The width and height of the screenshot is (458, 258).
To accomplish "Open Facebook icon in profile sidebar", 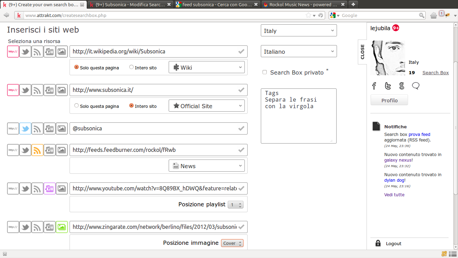I will 374,86.
